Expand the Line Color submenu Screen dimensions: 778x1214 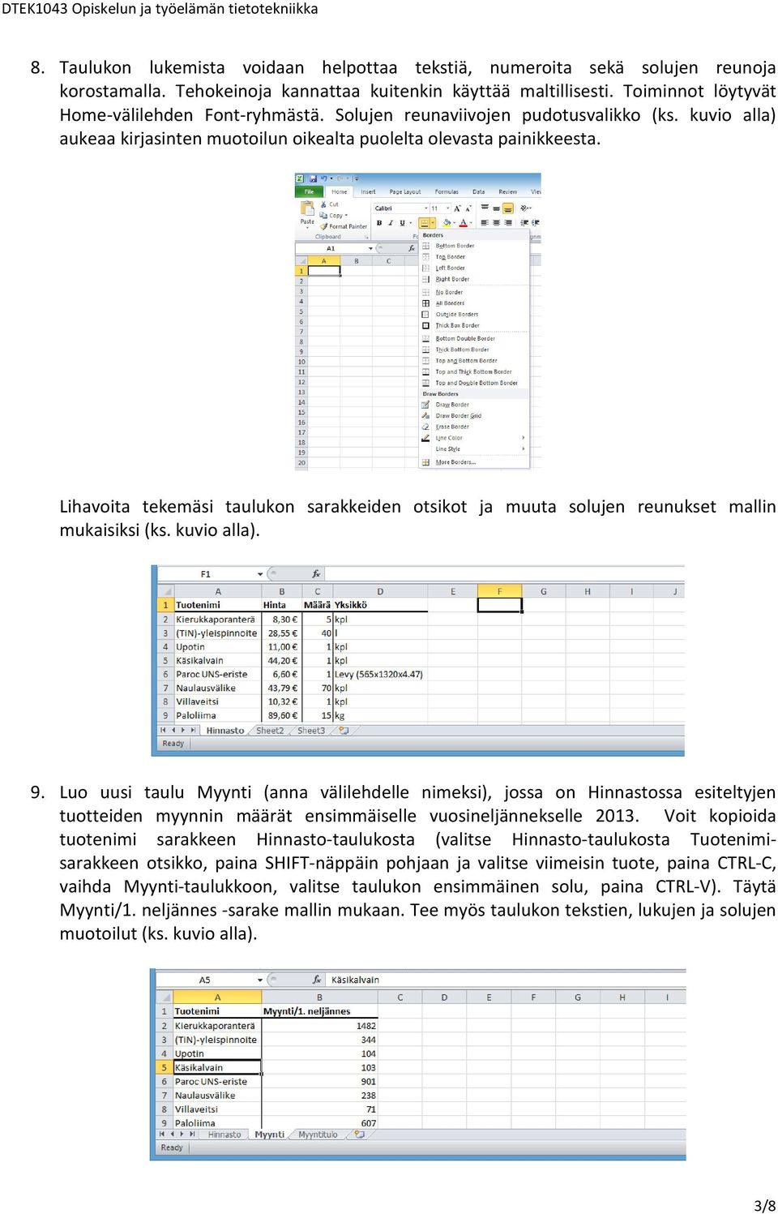(x=474, y=438)
